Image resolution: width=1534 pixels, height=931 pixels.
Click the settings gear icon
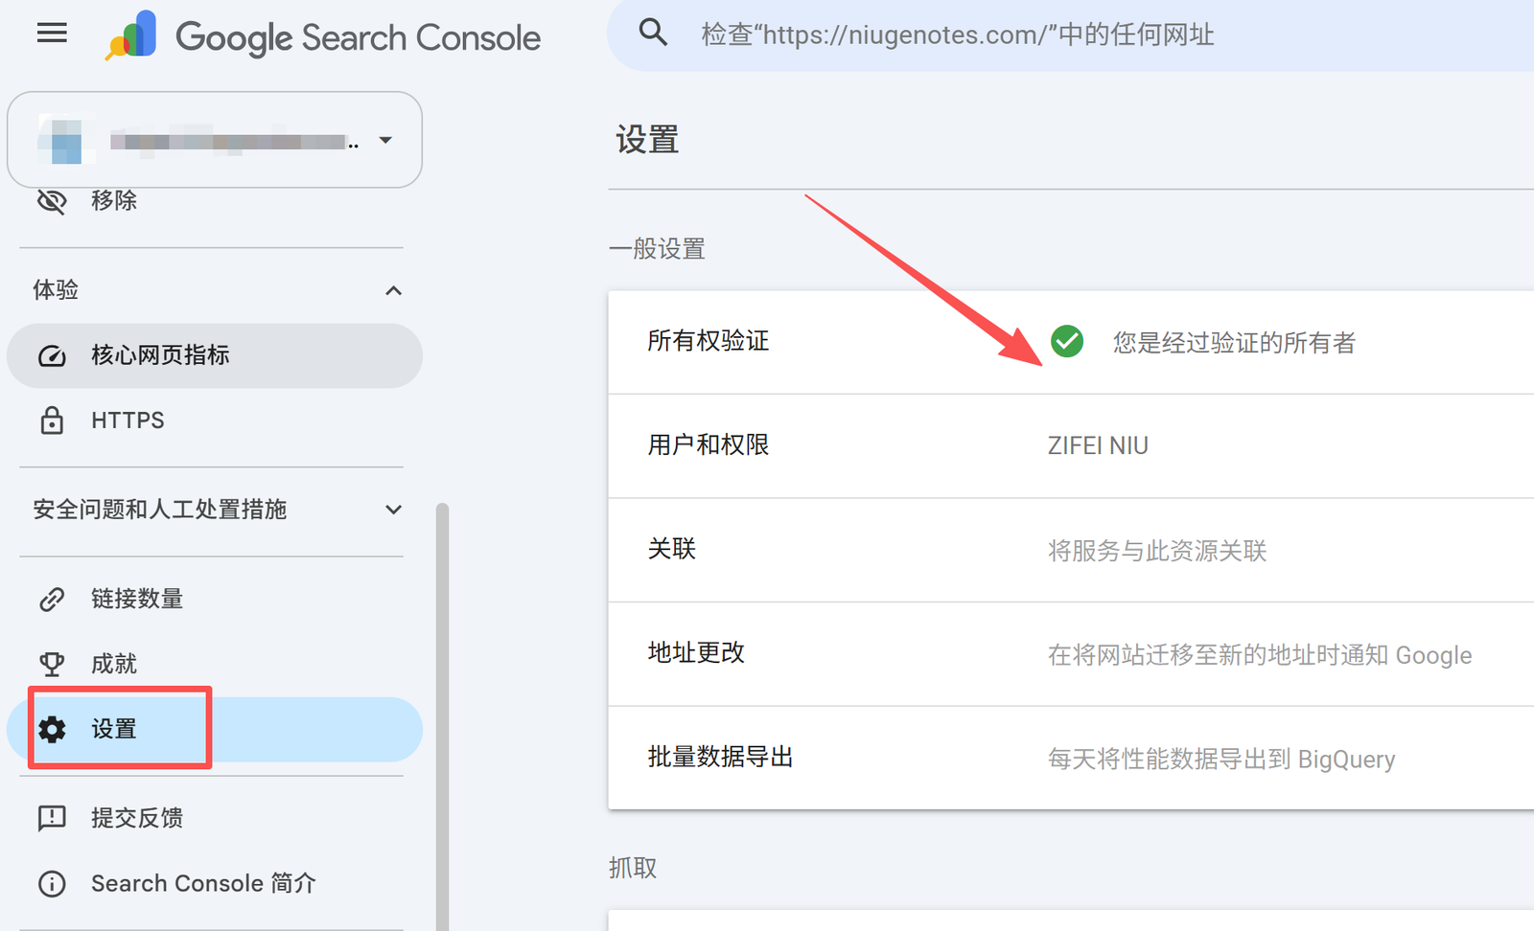click(x=52, y=729)
